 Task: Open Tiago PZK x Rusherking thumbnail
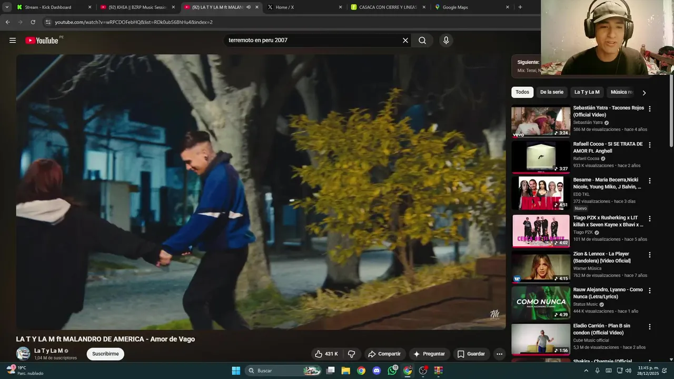(541, 231)
